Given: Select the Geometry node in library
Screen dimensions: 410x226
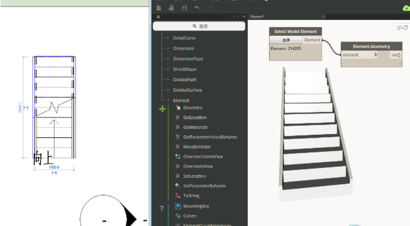Looking at the screenshot, I should 193,108.
